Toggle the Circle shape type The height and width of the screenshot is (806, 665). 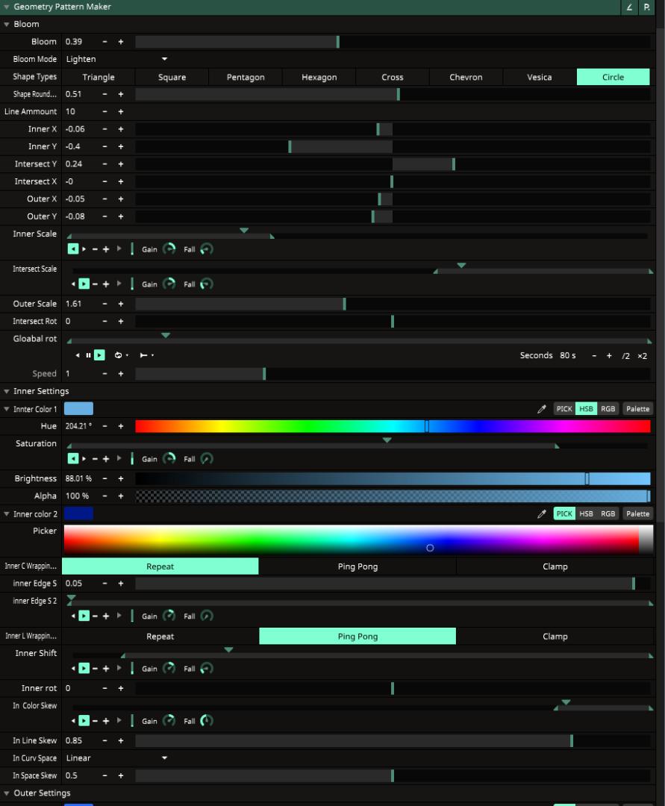[x=613, y=77]
